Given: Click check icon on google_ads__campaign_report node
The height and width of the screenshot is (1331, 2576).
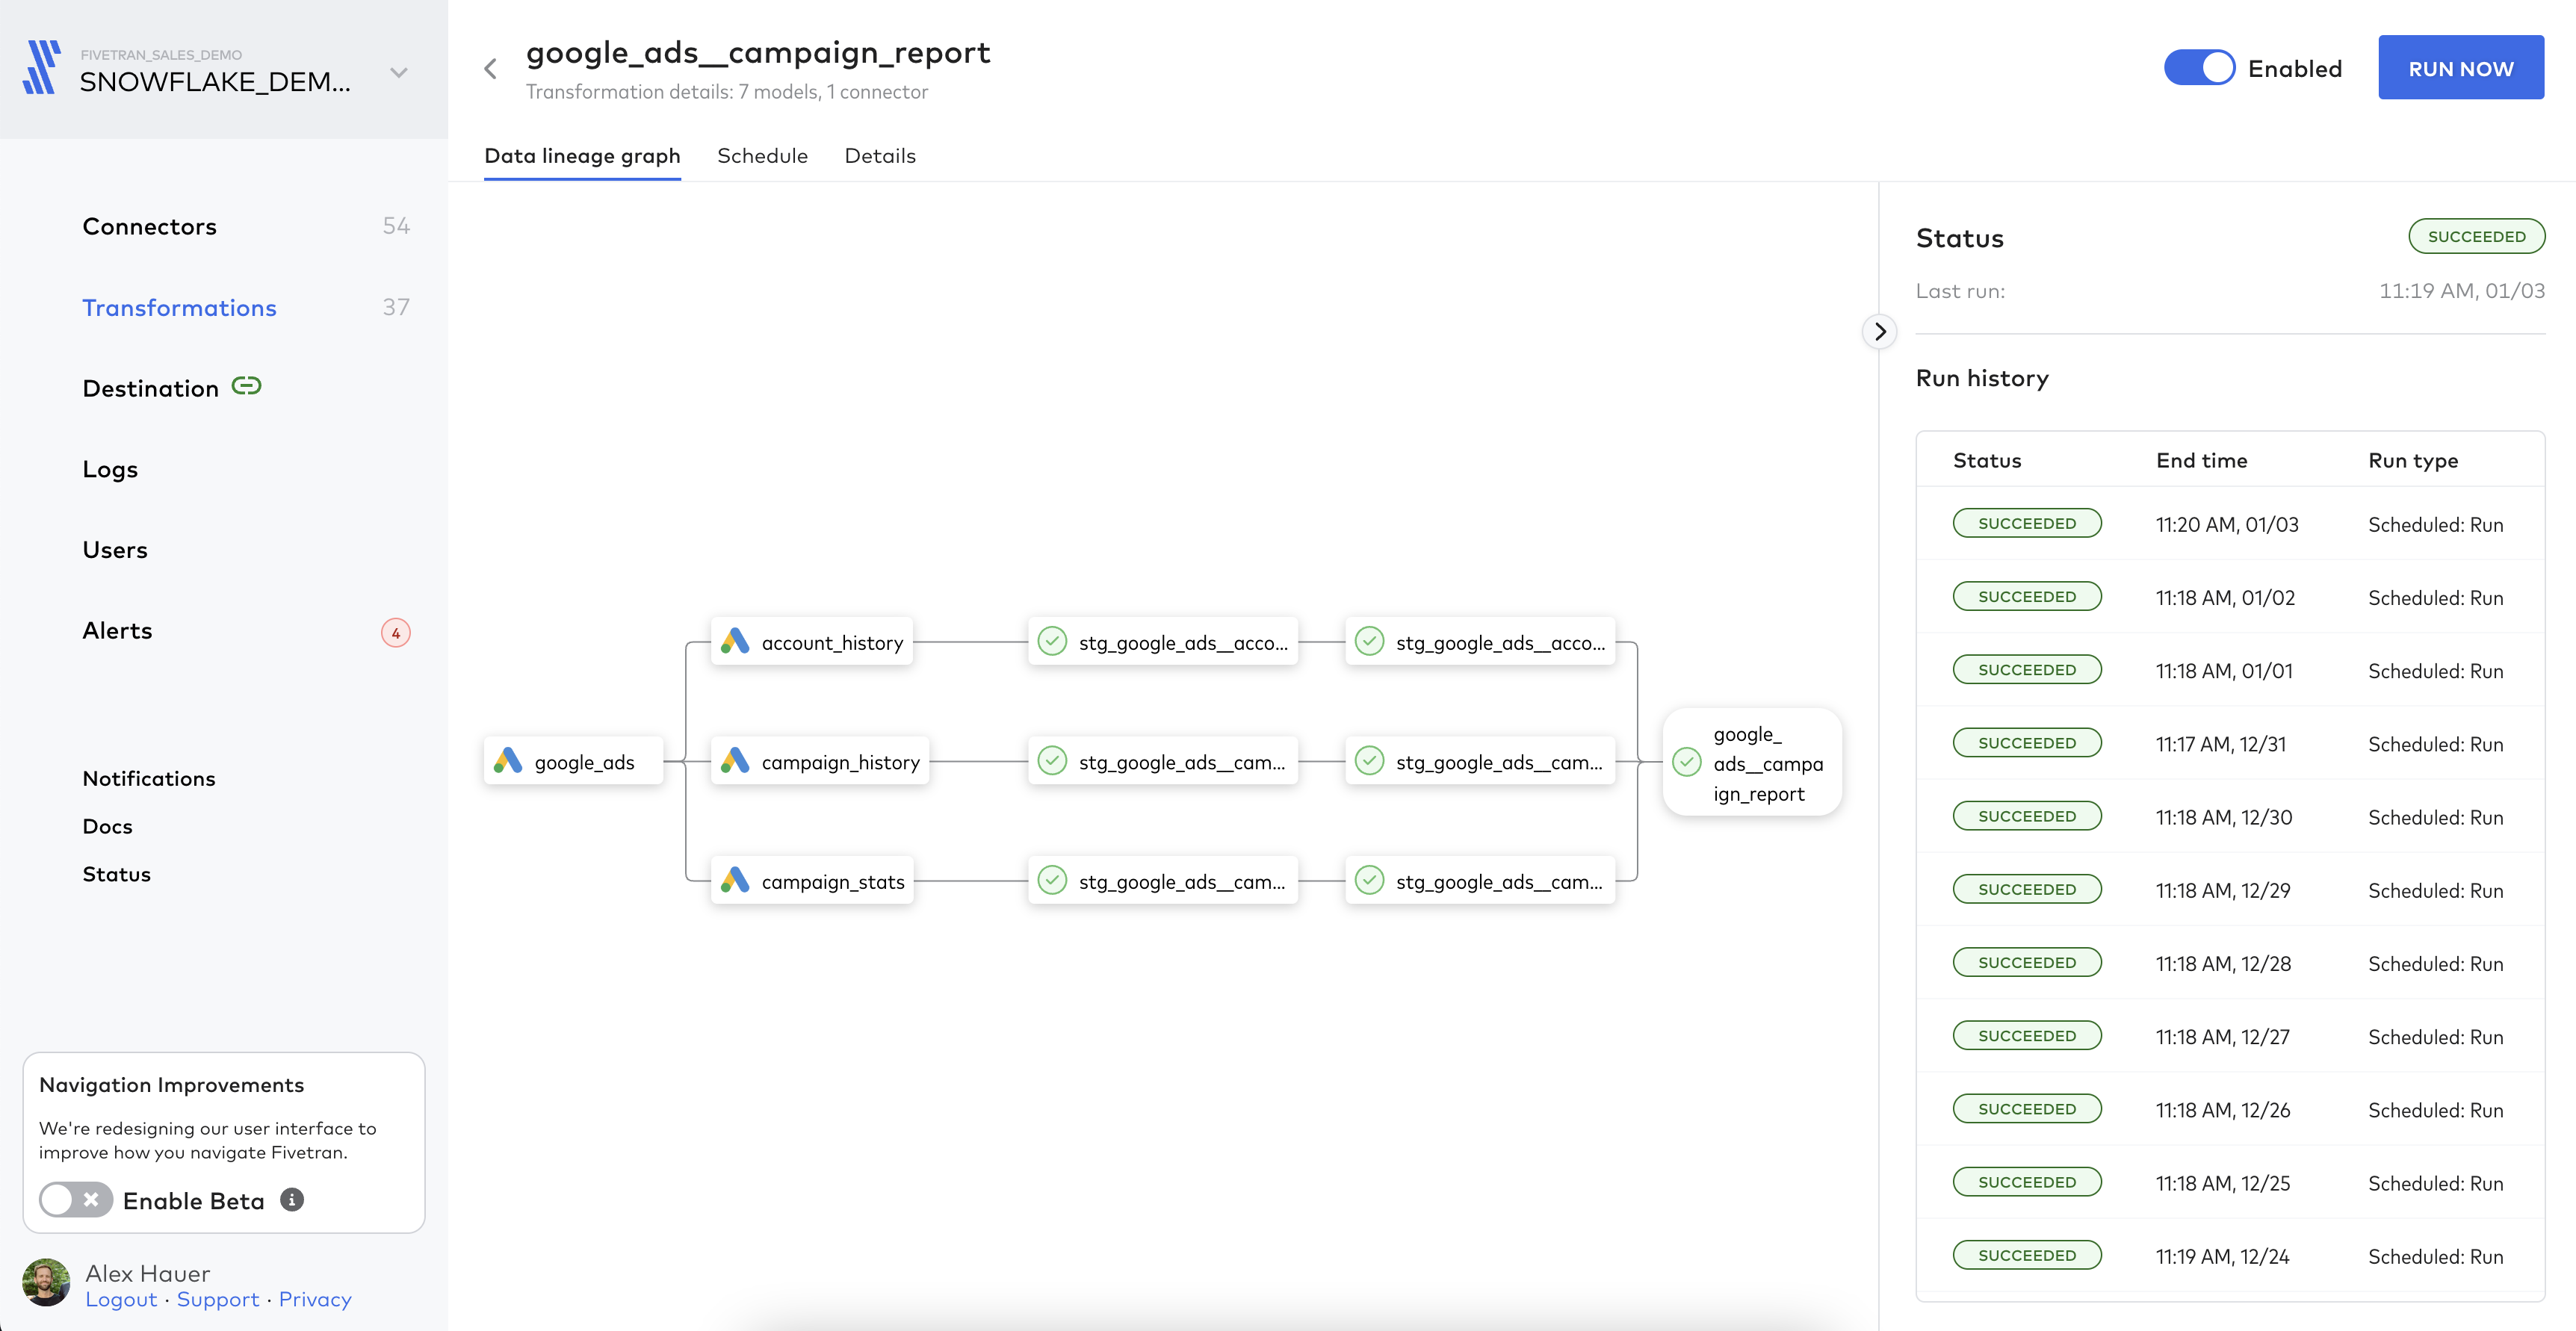Looking at the screenshot, I should pyautogui.click(x=1687, y=762).
